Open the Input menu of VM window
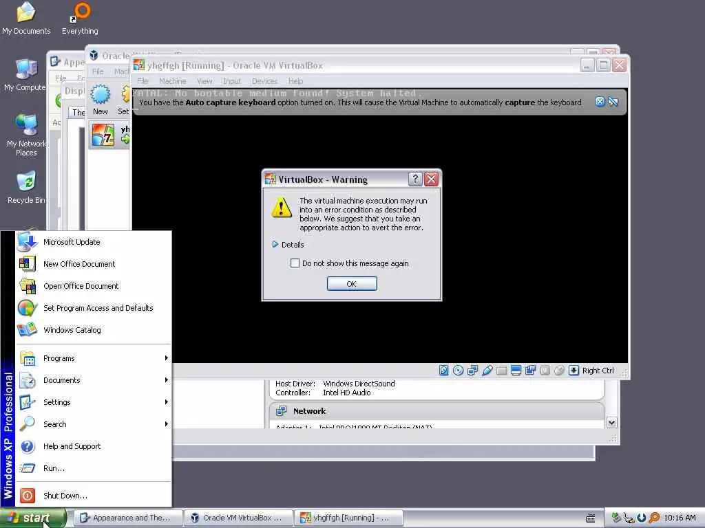Viewport: 705px width, 528px height. coord(232,81)
